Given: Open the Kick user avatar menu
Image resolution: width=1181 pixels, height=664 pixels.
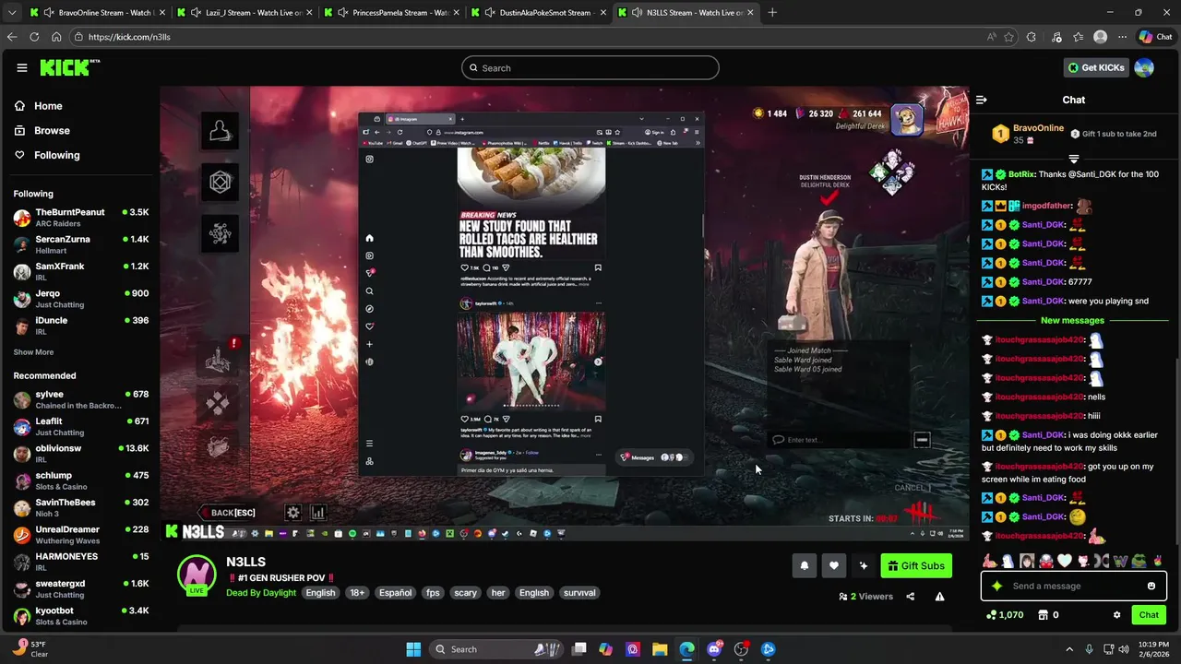Looking at the screenshot, I should 1144,67.
